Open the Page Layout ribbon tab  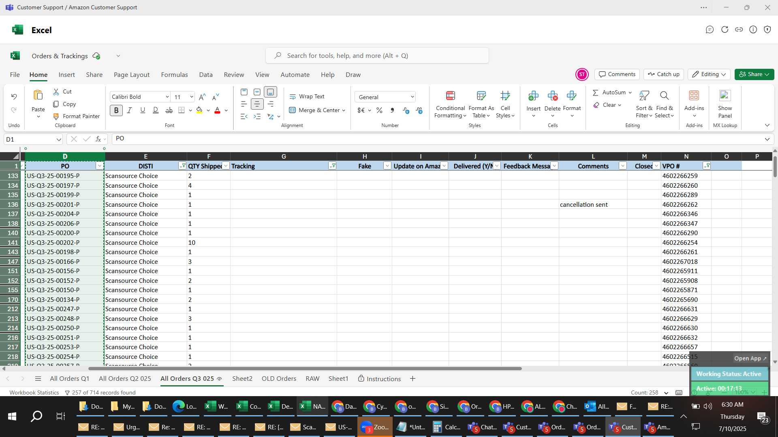click(132, 75)
